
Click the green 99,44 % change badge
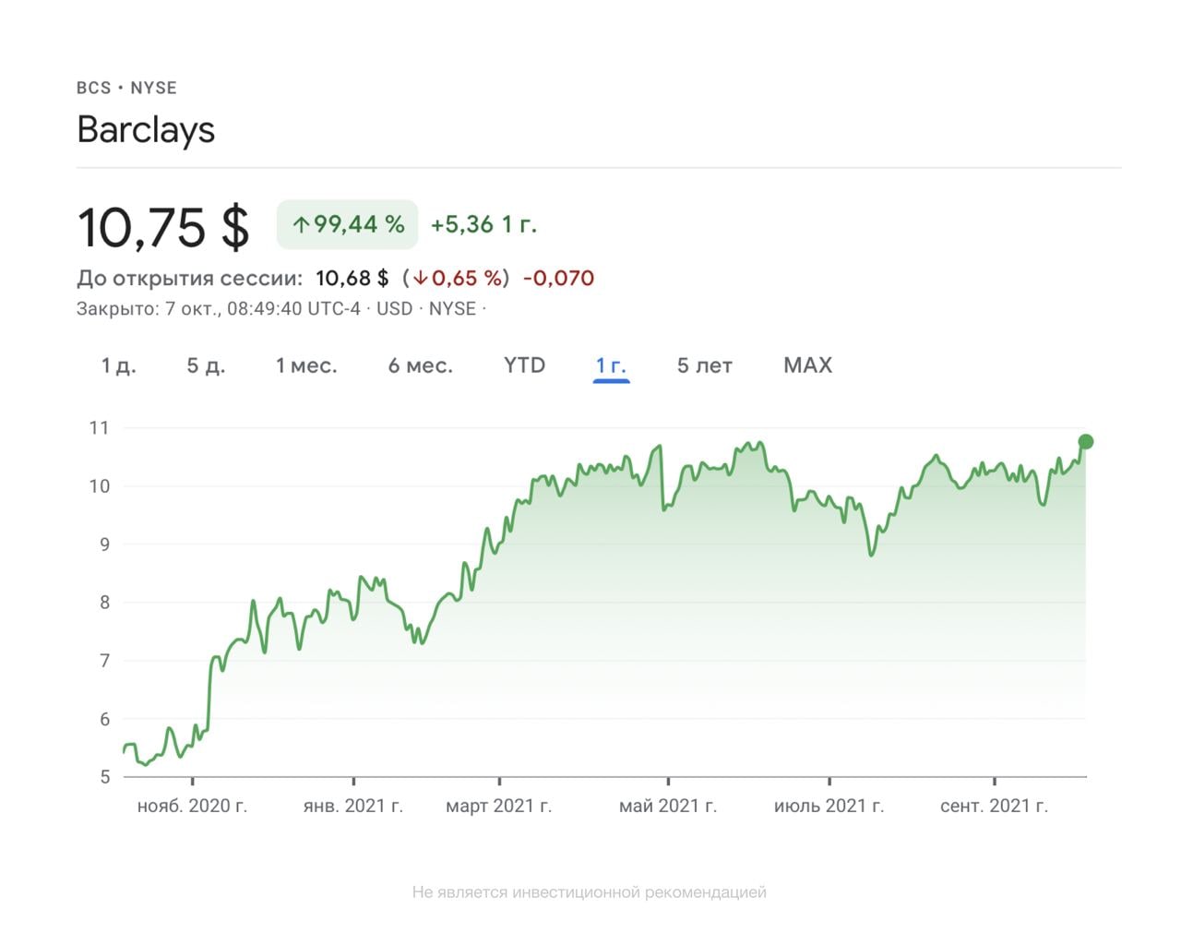point(348,224)
